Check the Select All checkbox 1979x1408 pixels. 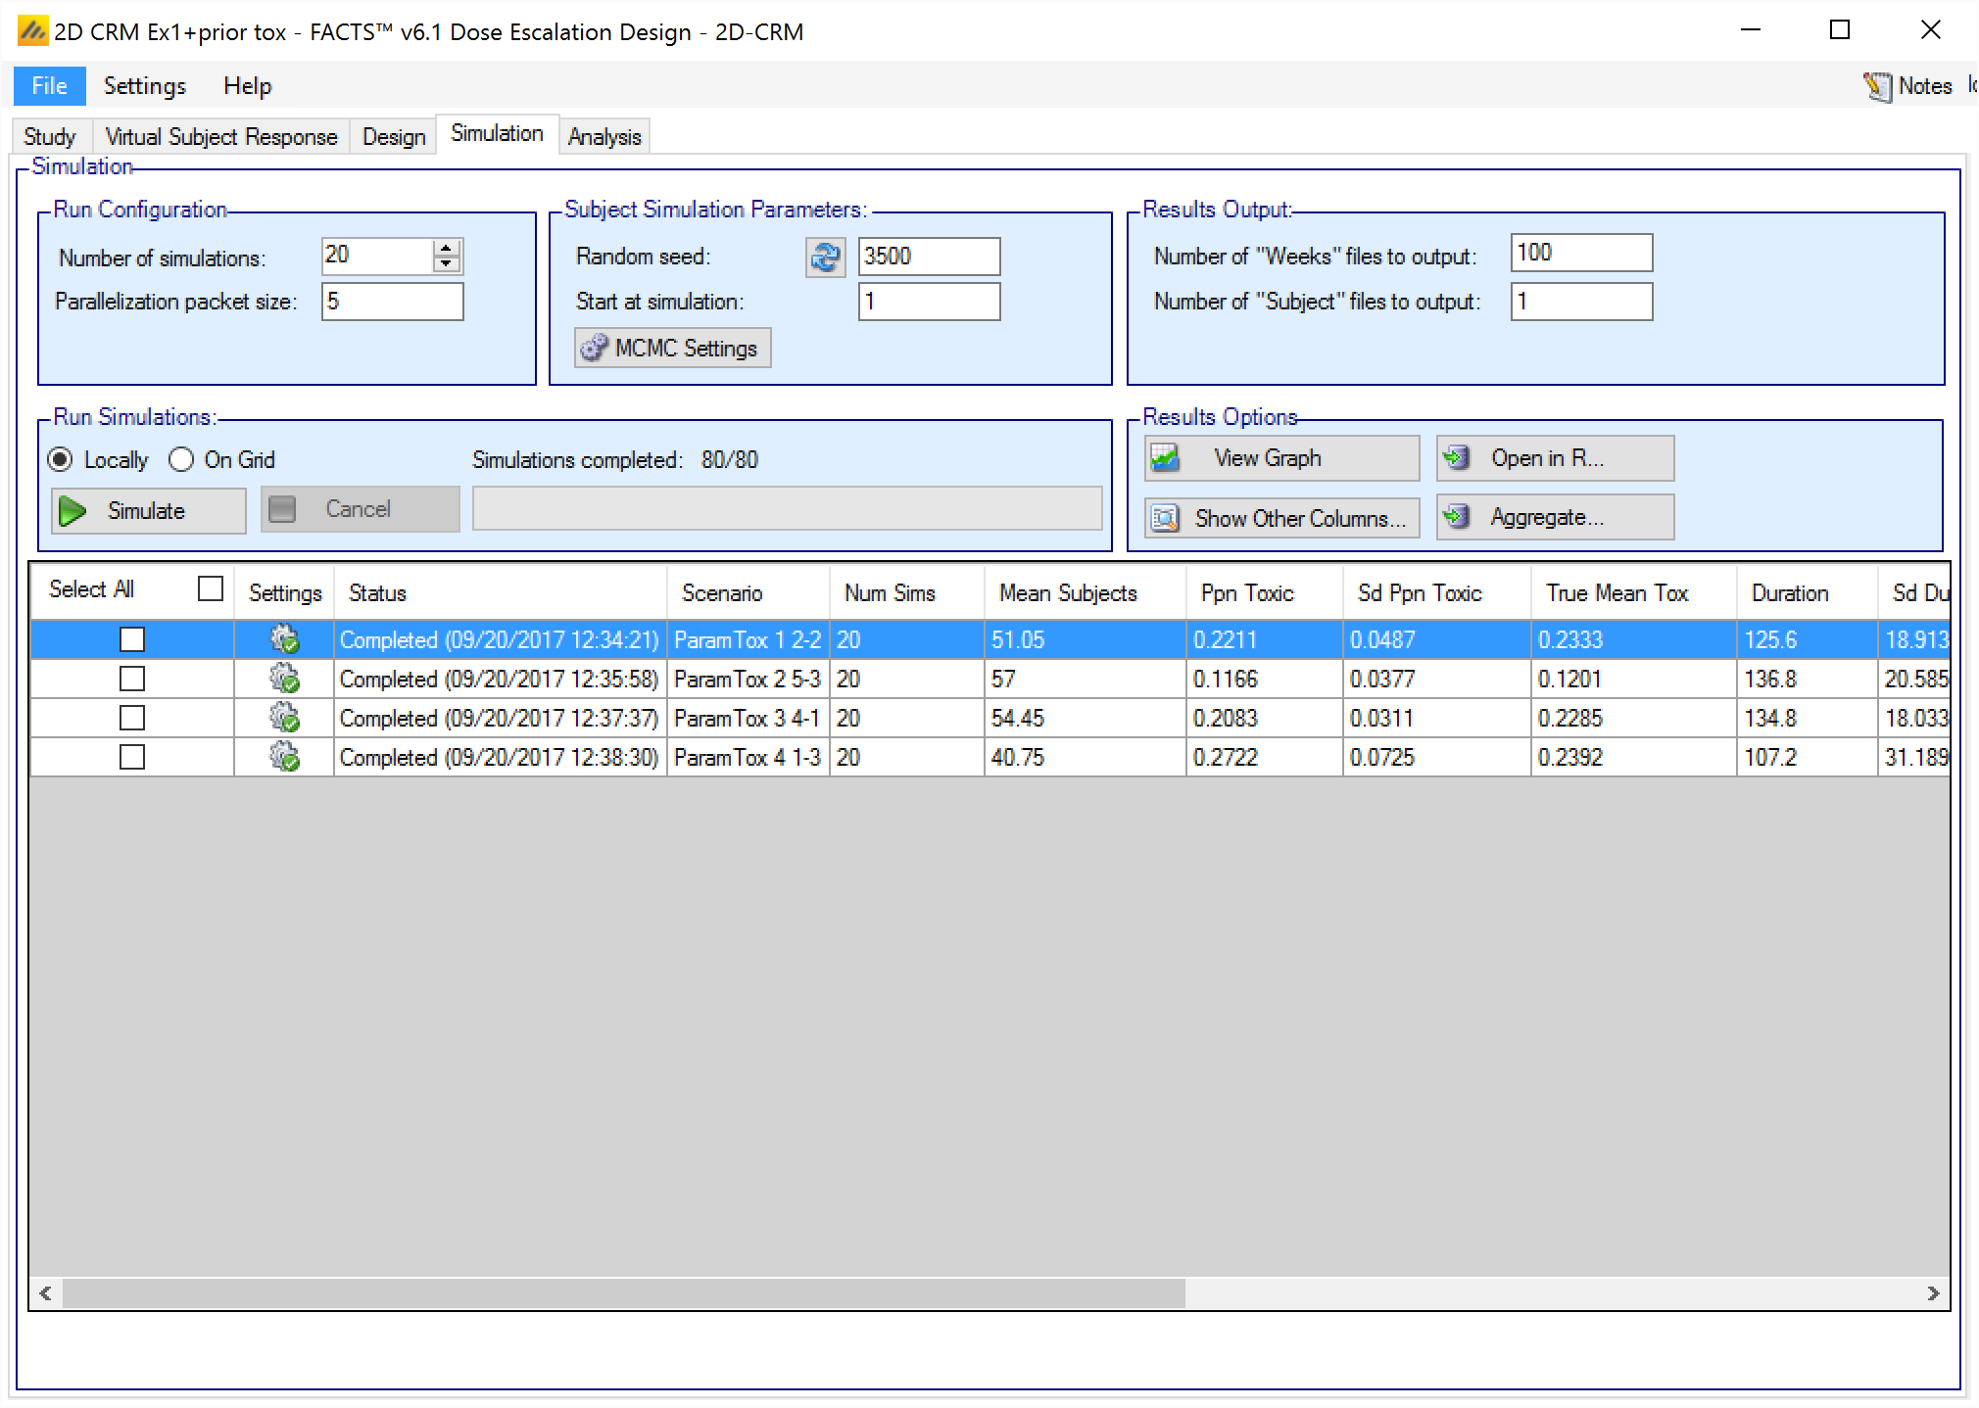211,588
